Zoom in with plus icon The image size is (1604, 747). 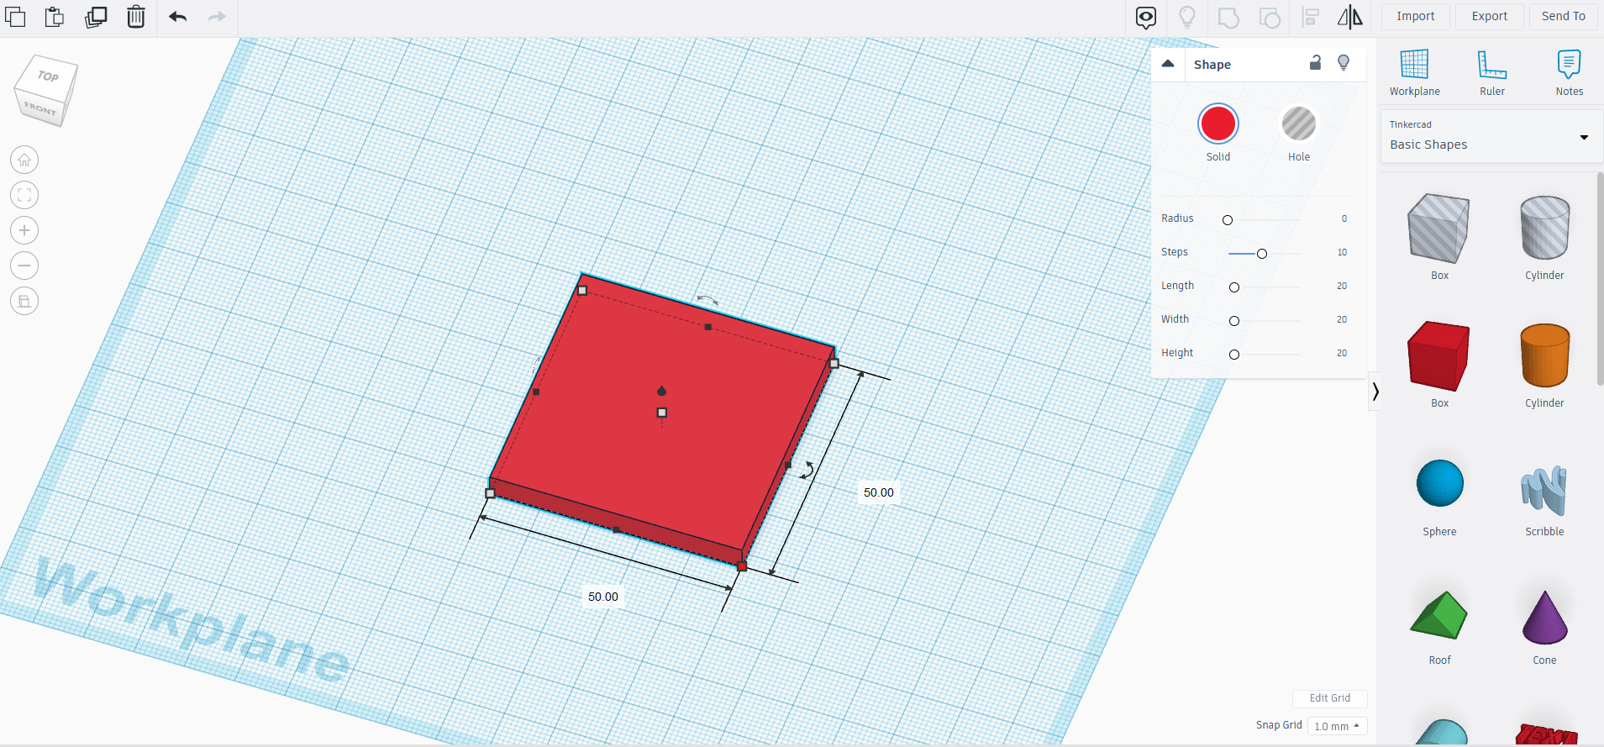24,230
